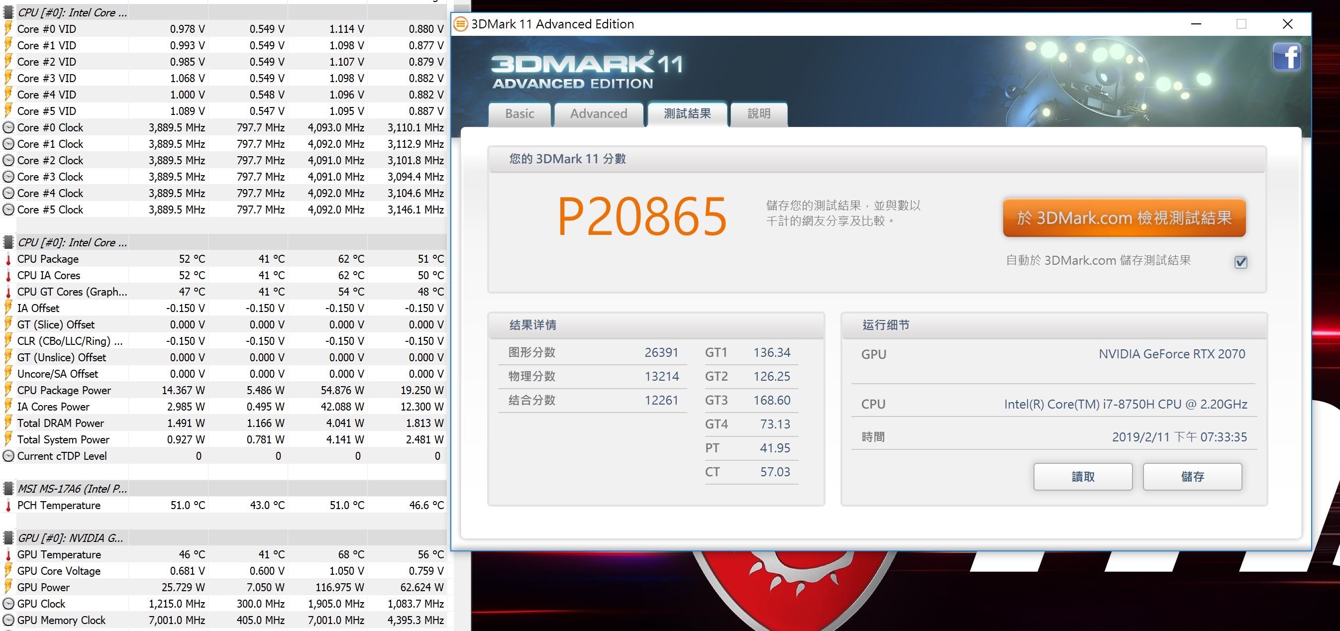
Task: Select the GT (Unslice) Offset row label
Action: [x=61, y=357]
